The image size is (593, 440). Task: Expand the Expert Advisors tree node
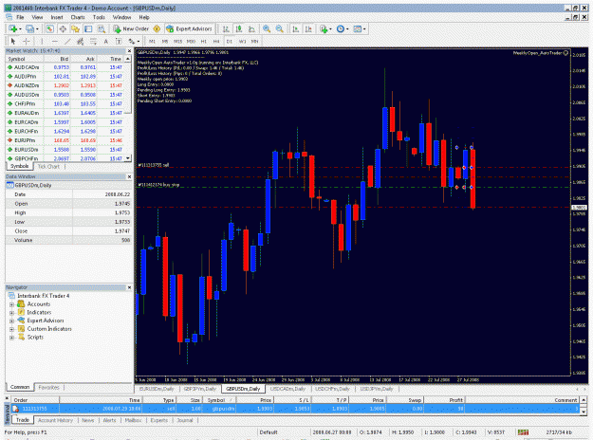click(x=11, y=321)
